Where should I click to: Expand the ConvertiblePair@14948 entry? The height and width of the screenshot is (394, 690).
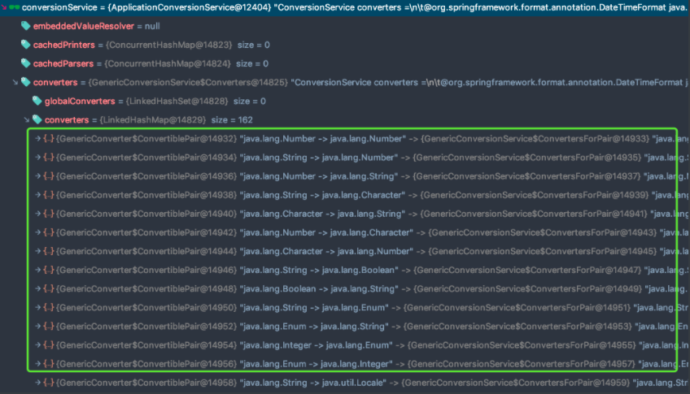pyautogui.click(x=38, y=288)
